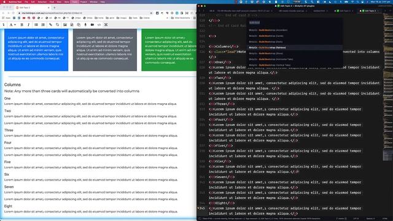Viewport: 393px width, 221px height.
Task: Open the File menu in the menu bar
Action: (x=26, y=2)
